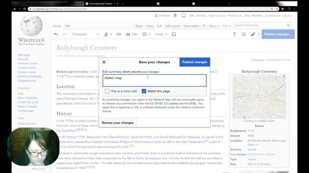Expand the TW dropdown menu
Screen dimensions: 309x173
pos(226,26)
